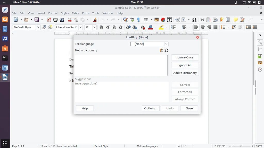The image size is (264, 148).
Task: Click Add to Dictionary button
Action: tap(185, 73)
